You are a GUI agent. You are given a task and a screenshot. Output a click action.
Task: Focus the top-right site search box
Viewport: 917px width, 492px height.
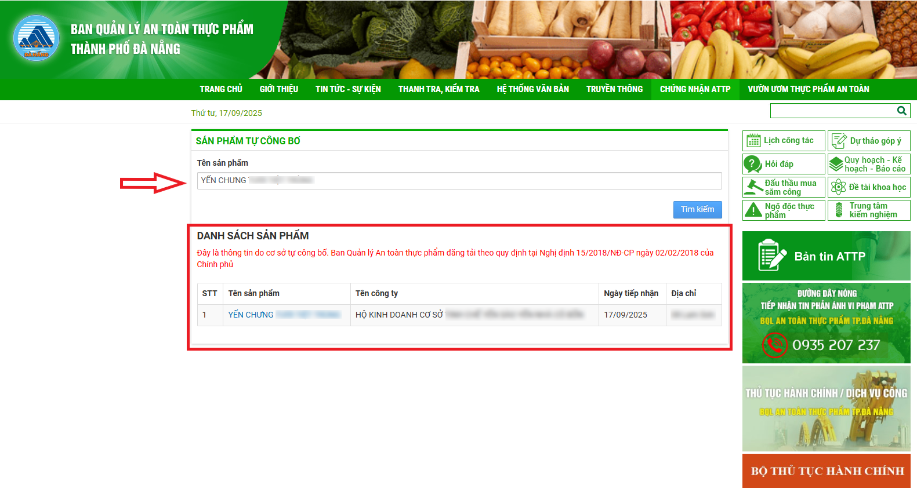tap(833, 111)
